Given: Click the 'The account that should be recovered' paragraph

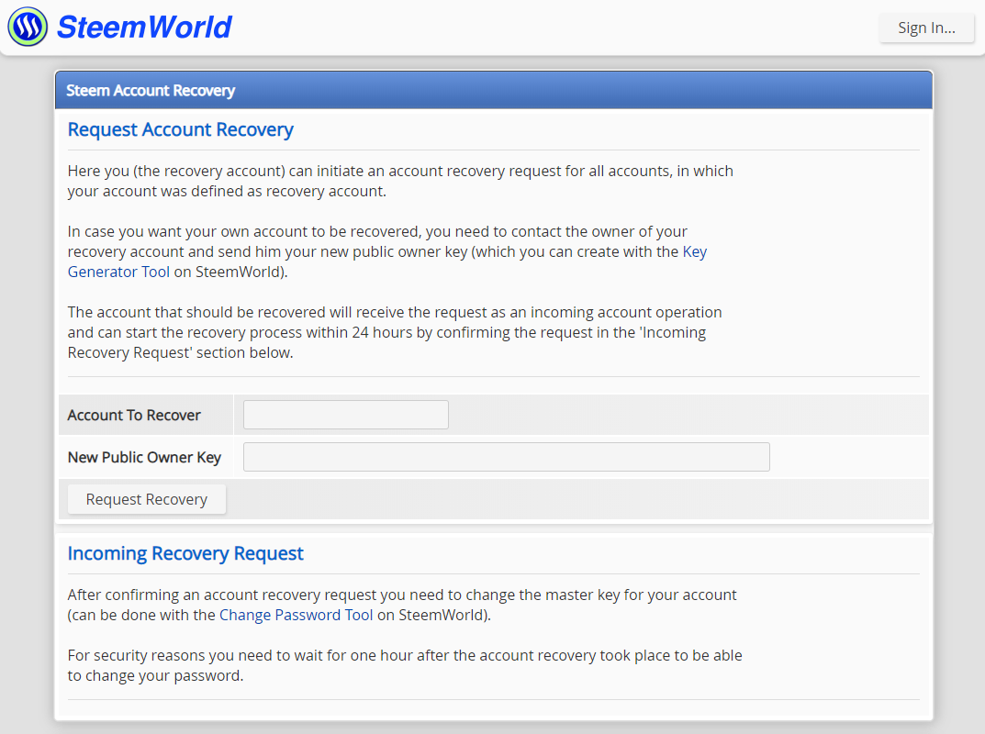Looking at the screenshot, I should (x=395, y=332).
